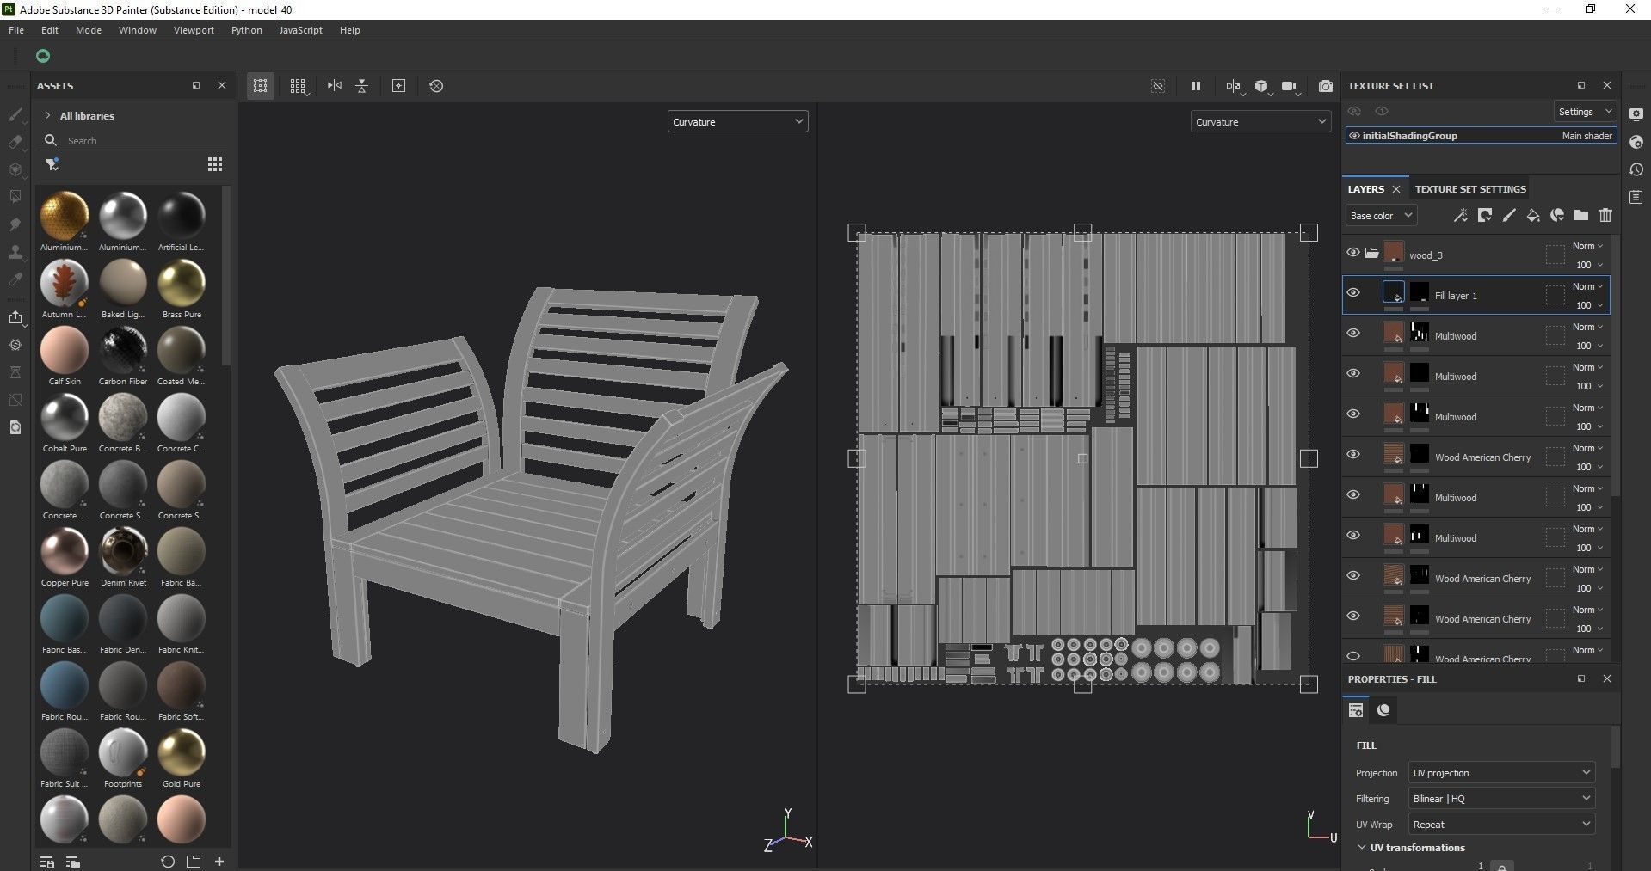Close the Assets panel

[222, 85]
